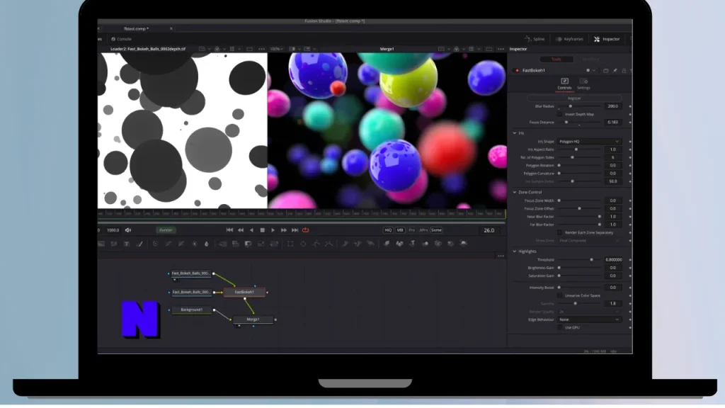This screenshot has width=725, height=408.
Task: Add a Color Corrector node from toolbar
Action: [155, 244]
